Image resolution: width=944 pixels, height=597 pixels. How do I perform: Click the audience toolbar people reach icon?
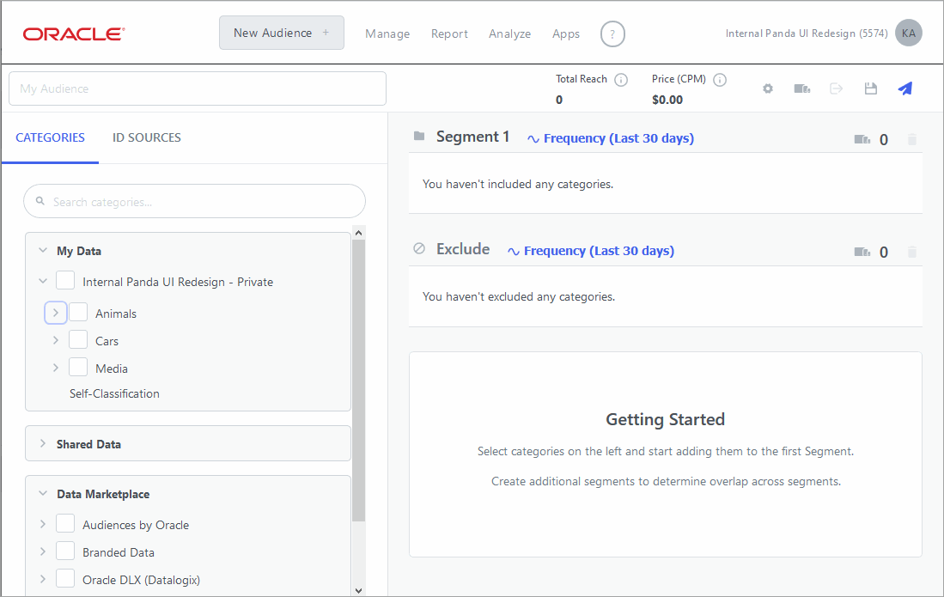(x=802, y=88)
